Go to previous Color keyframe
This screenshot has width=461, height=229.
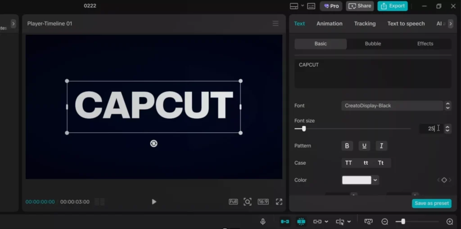[438, 180]
